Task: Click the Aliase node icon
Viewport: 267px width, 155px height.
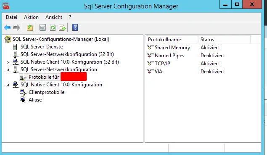Action: click(23, 100)
